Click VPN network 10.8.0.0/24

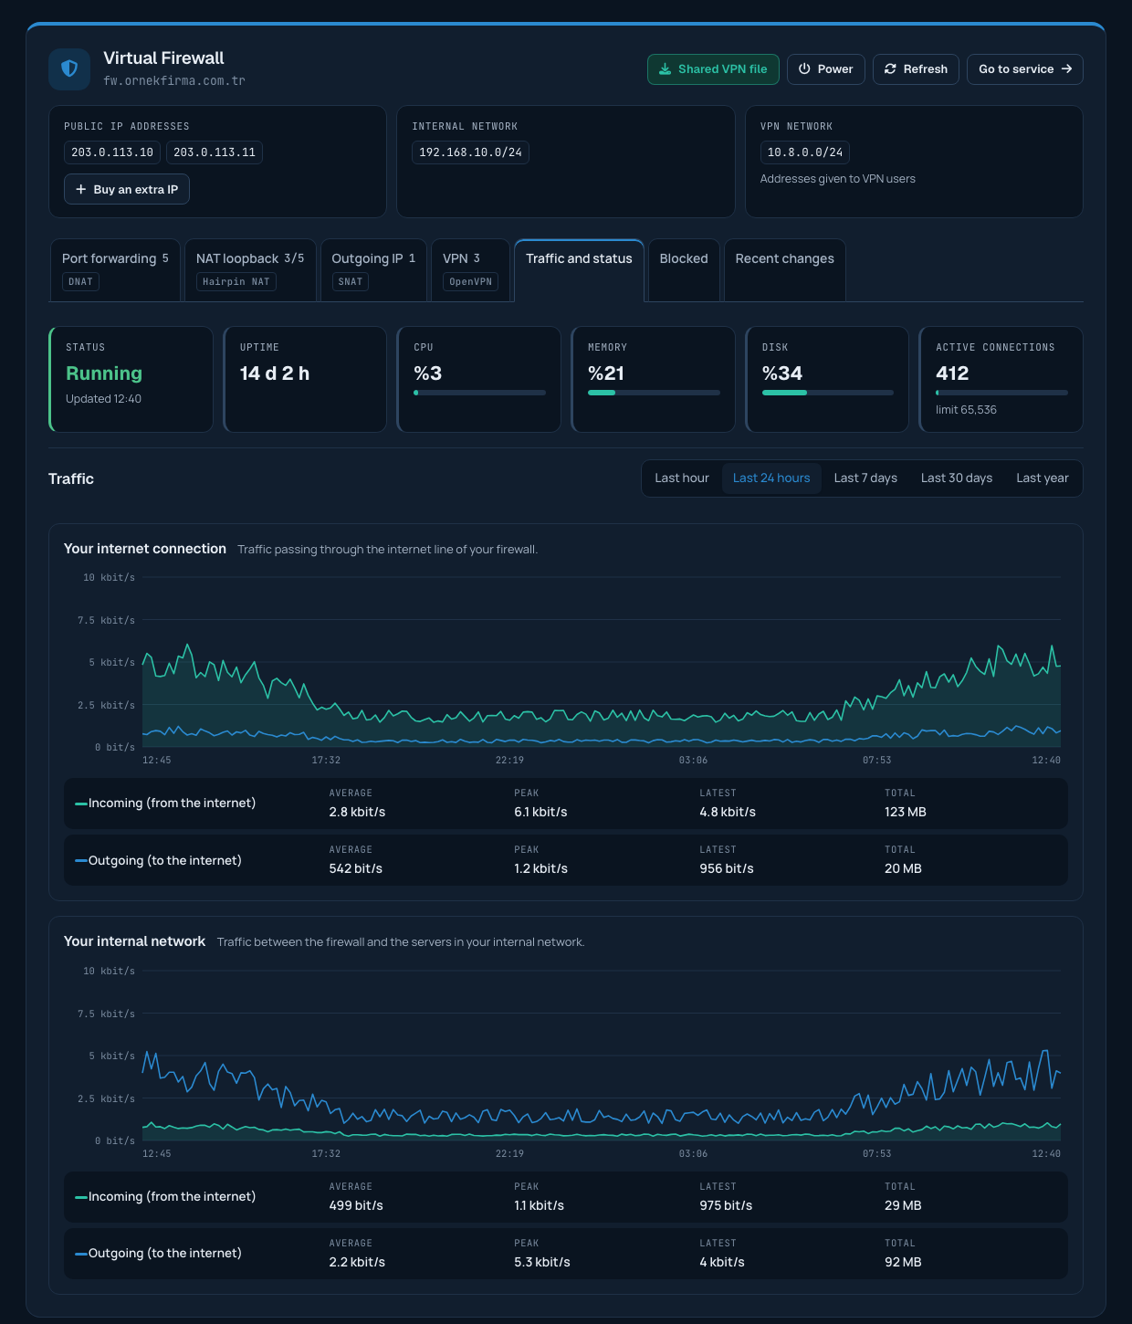coord(805,152)
